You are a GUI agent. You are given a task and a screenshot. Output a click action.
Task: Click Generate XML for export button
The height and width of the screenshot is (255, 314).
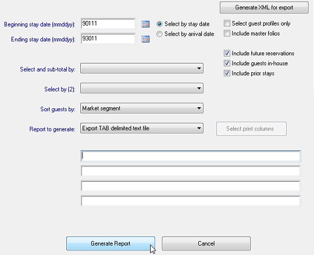coord(264,8)
